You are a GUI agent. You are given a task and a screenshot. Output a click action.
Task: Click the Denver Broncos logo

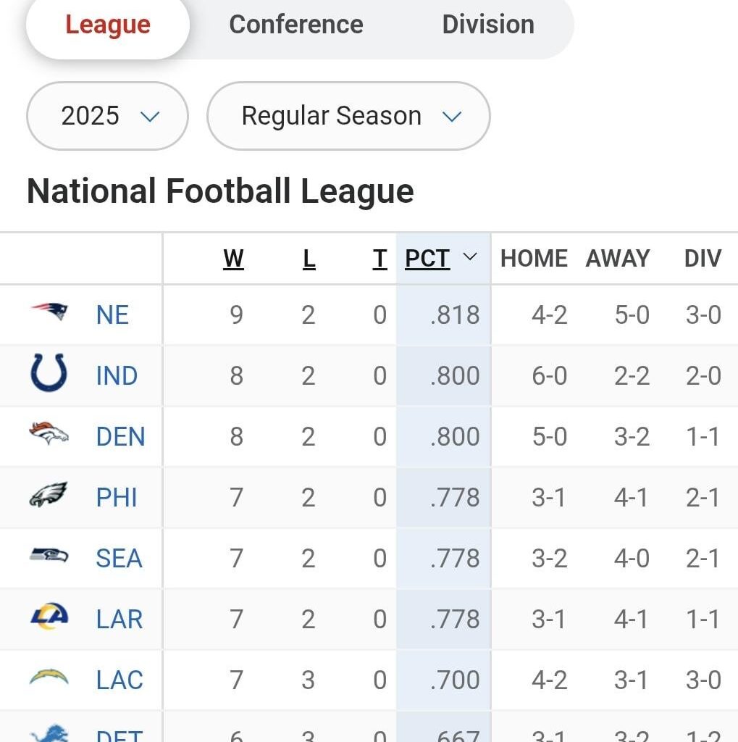[49, 435]
